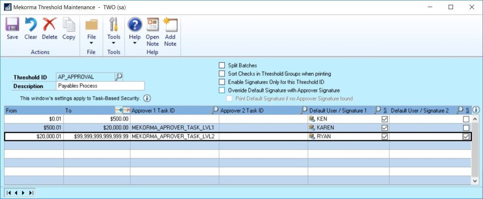The width and height of the screenshot is (483, 199).
Task: Go to previous record navigation arrow
Action: point(16,193)
